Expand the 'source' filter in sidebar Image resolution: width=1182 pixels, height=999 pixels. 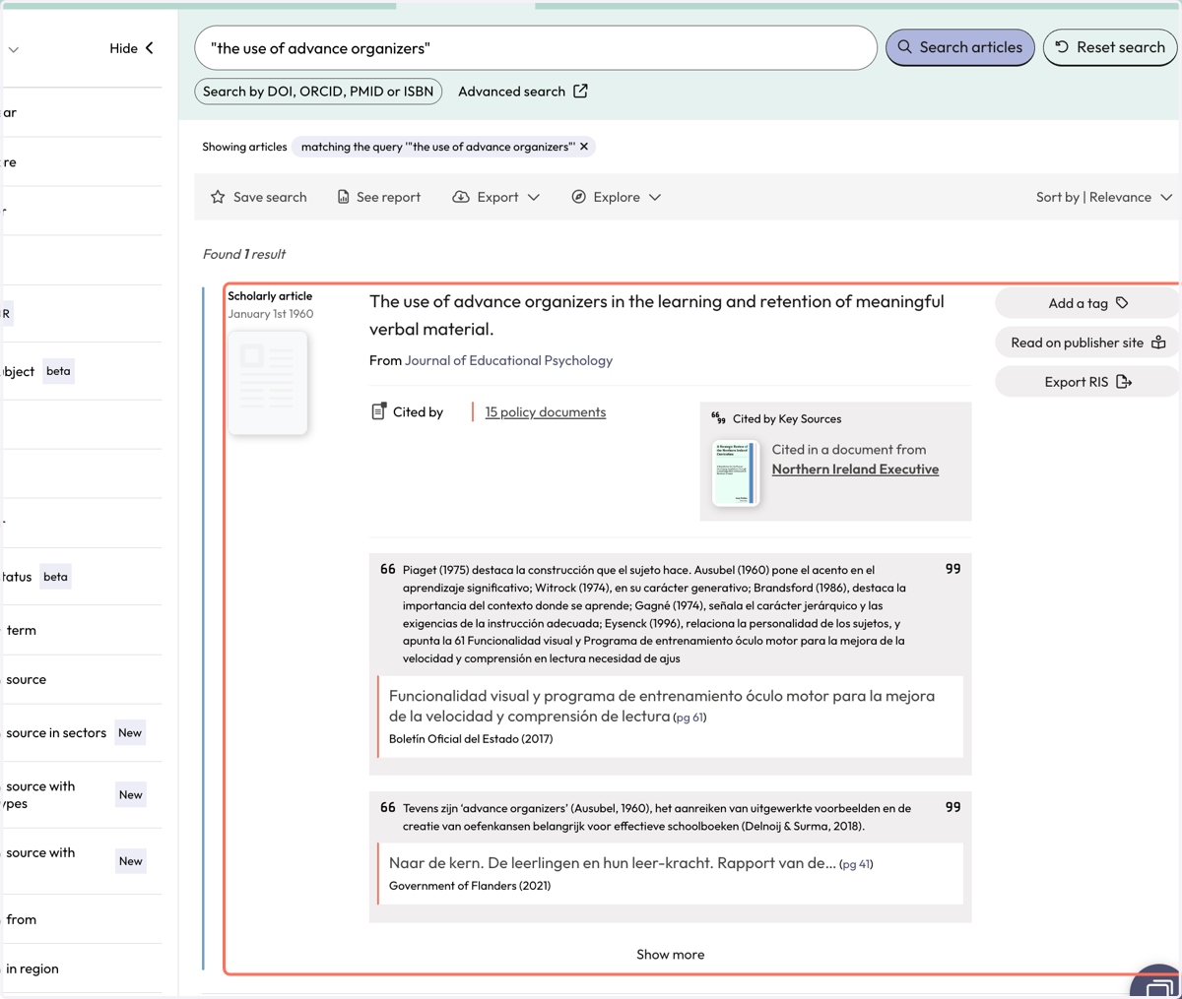point(81,679)
